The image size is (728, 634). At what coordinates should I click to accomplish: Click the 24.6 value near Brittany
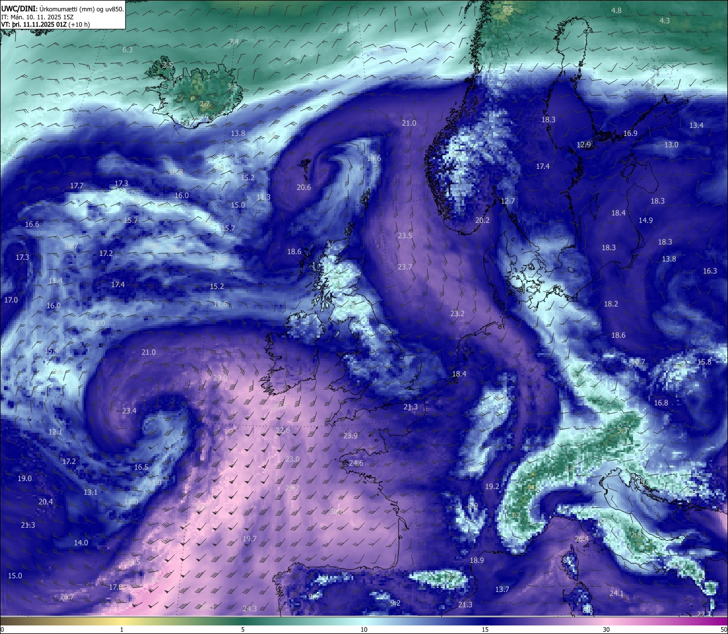pos(356,463)
